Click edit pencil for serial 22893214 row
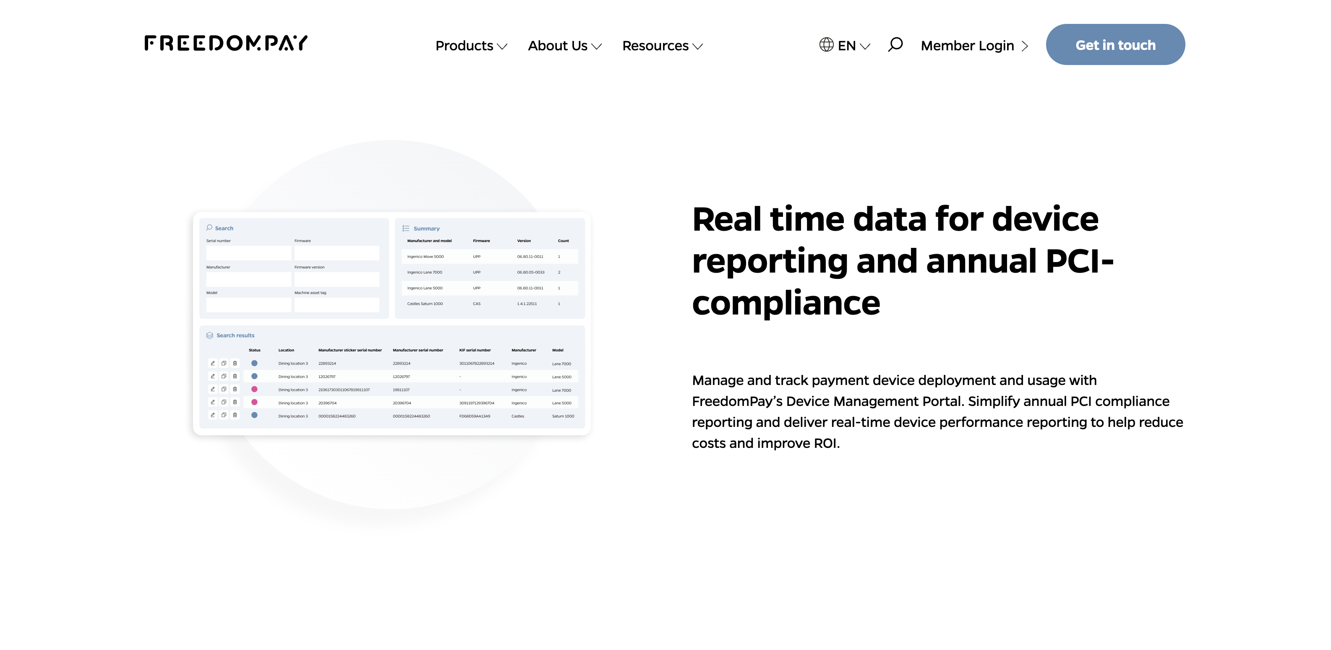 [212, 364]
